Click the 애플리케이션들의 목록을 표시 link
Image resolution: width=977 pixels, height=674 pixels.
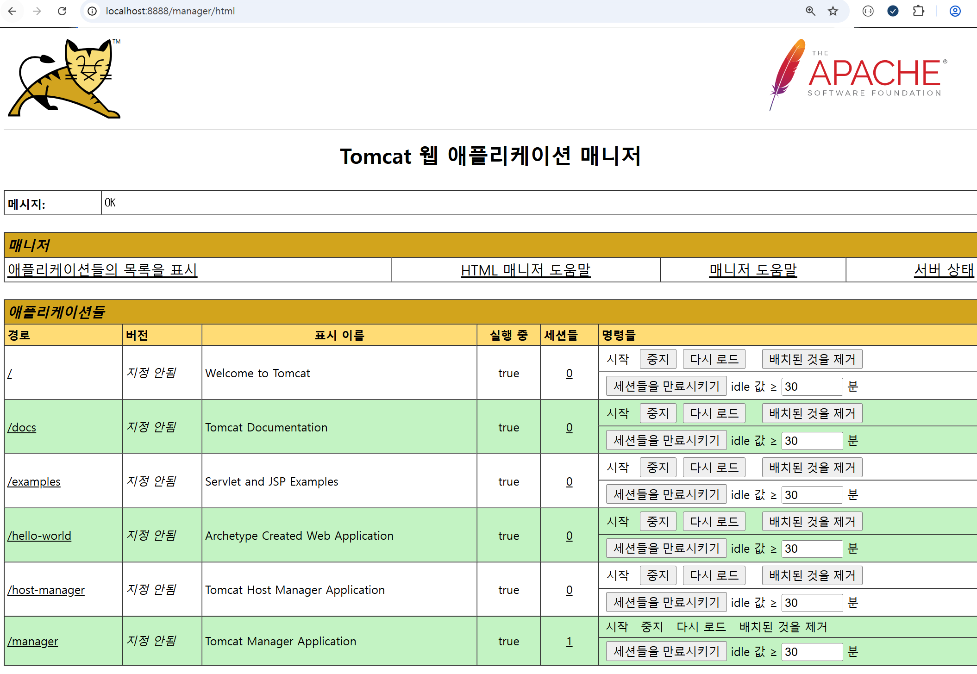pyautogui.click(x=102, y=270)
